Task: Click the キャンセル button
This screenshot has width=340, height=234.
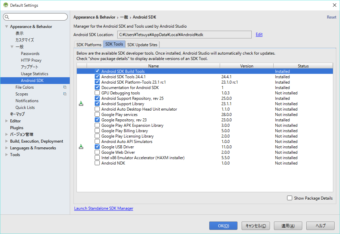Action: pos(256,226)
